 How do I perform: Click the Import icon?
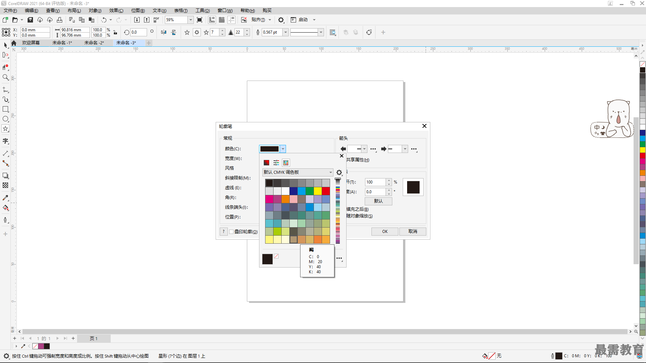coord(137,20)
